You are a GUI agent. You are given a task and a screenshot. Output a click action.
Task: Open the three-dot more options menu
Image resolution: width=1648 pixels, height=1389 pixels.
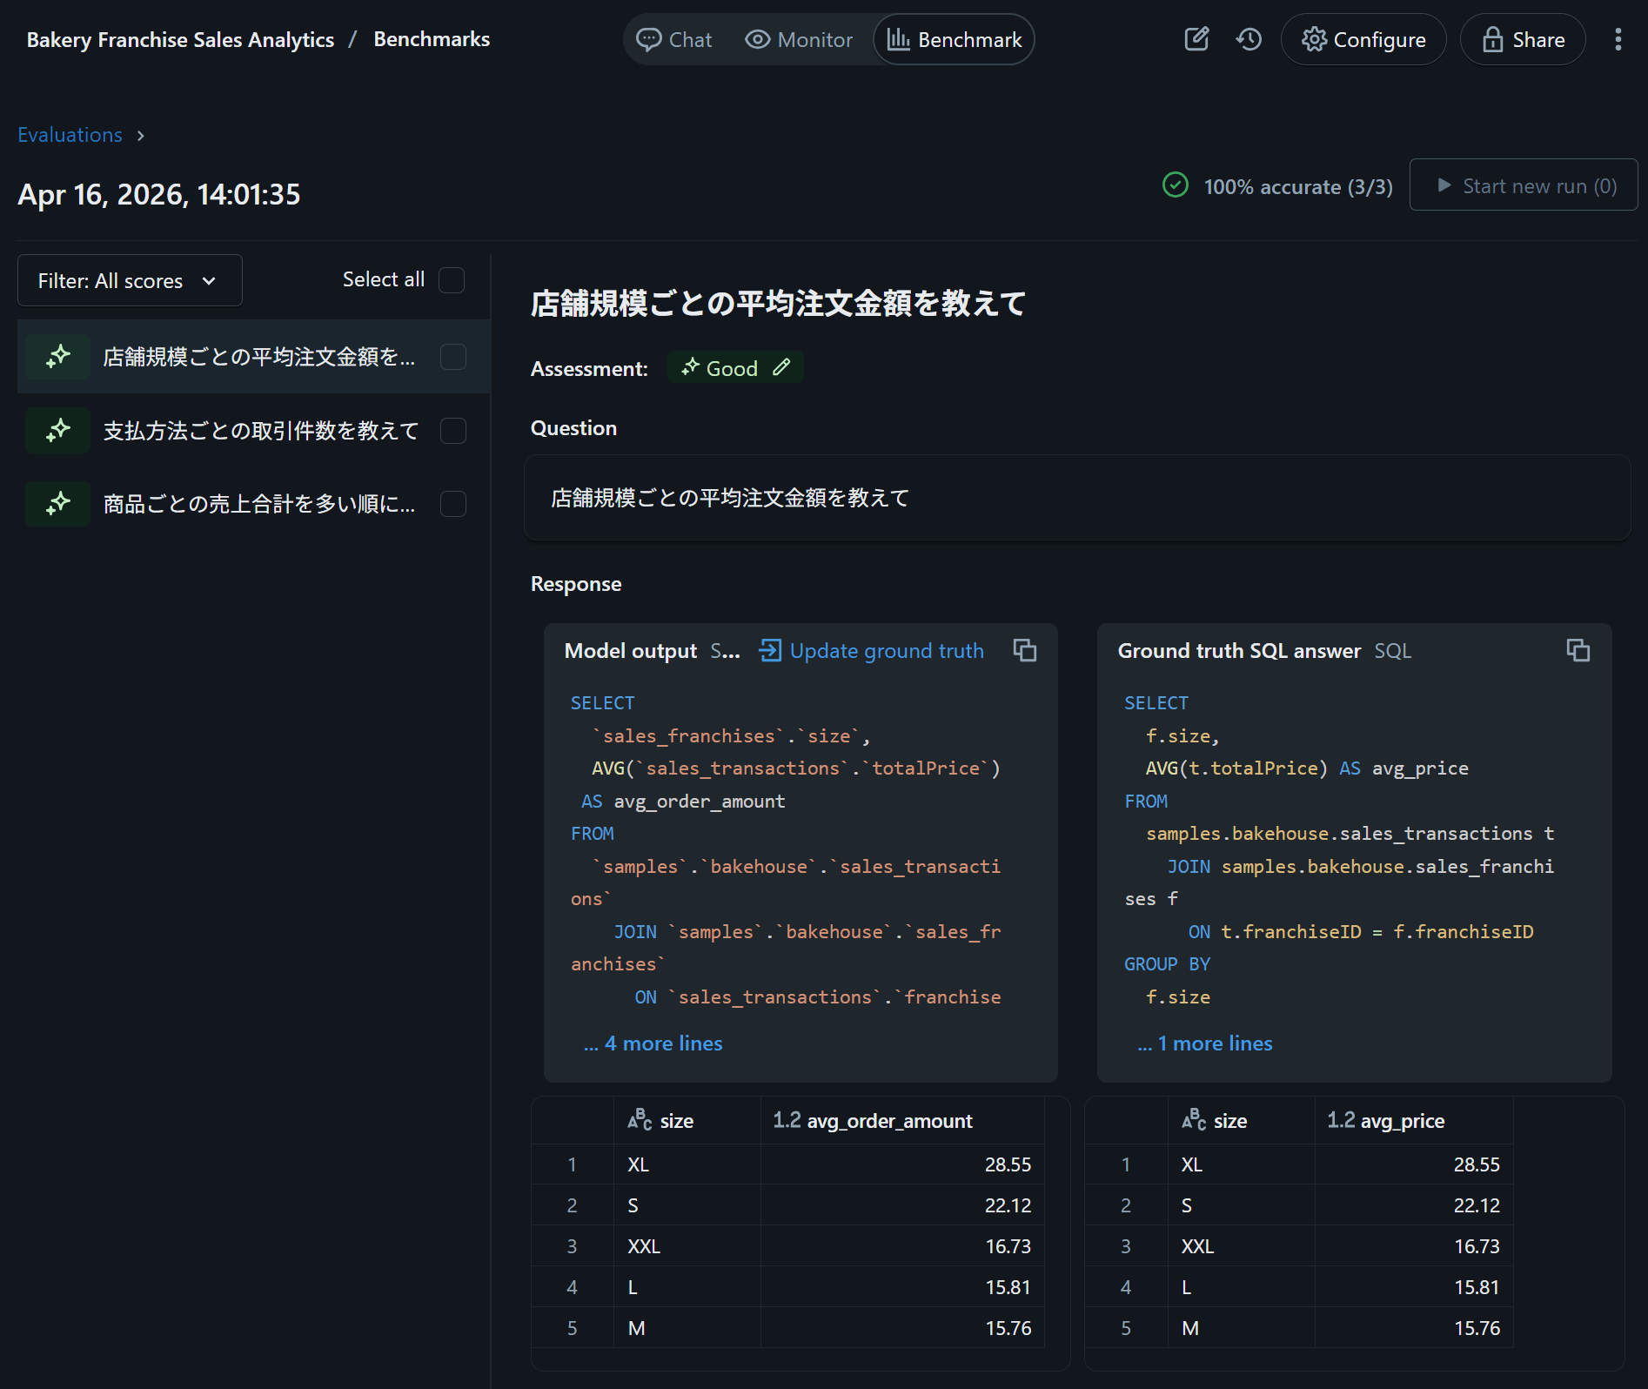[x=1618, y=39]
